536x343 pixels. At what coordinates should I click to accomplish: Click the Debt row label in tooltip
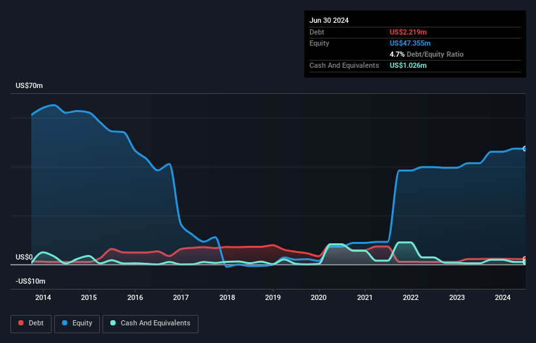(x=317, y=32)
